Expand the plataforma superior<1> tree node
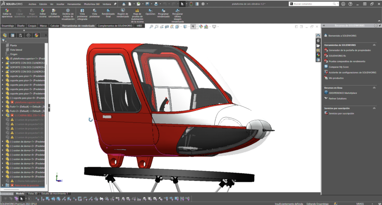382x205 pixels. [x=3, y=59]
